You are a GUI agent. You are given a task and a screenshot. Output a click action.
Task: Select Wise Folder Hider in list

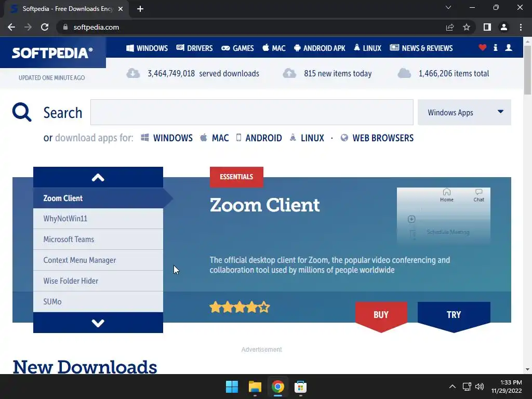click(98, 281)
